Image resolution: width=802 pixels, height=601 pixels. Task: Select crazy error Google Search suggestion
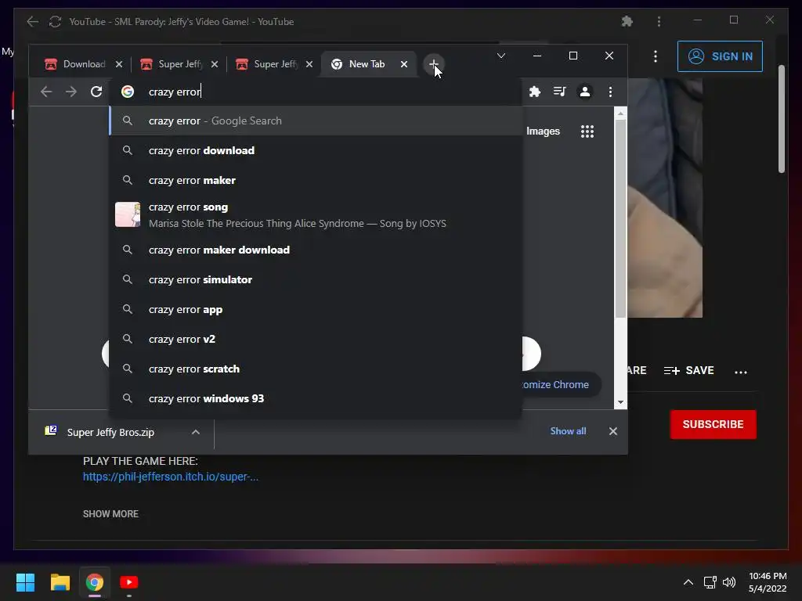tap(316, 121)
